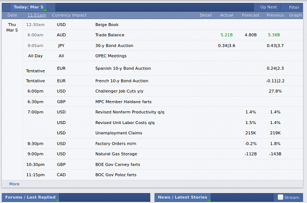This screenshot has height=203, width=307.
Task: Click the Natural Gas forecast -112B
Action: [251, 154]
